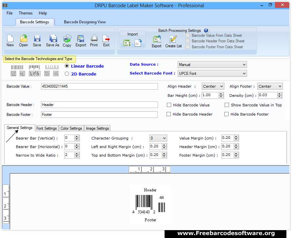Check Hide Barcode Value
The height and width of the screenshot is (238, 293).
169,105
